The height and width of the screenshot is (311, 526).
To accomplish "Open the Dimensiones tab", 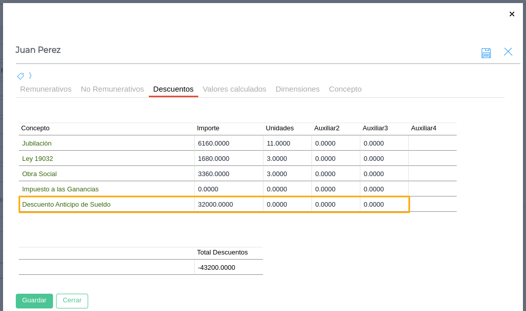I will click(298, 89).
